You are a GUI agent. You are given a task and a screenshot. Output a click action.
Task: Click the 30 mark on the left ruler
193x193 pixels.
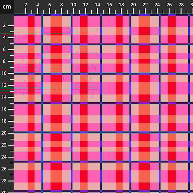click(5, 191)
